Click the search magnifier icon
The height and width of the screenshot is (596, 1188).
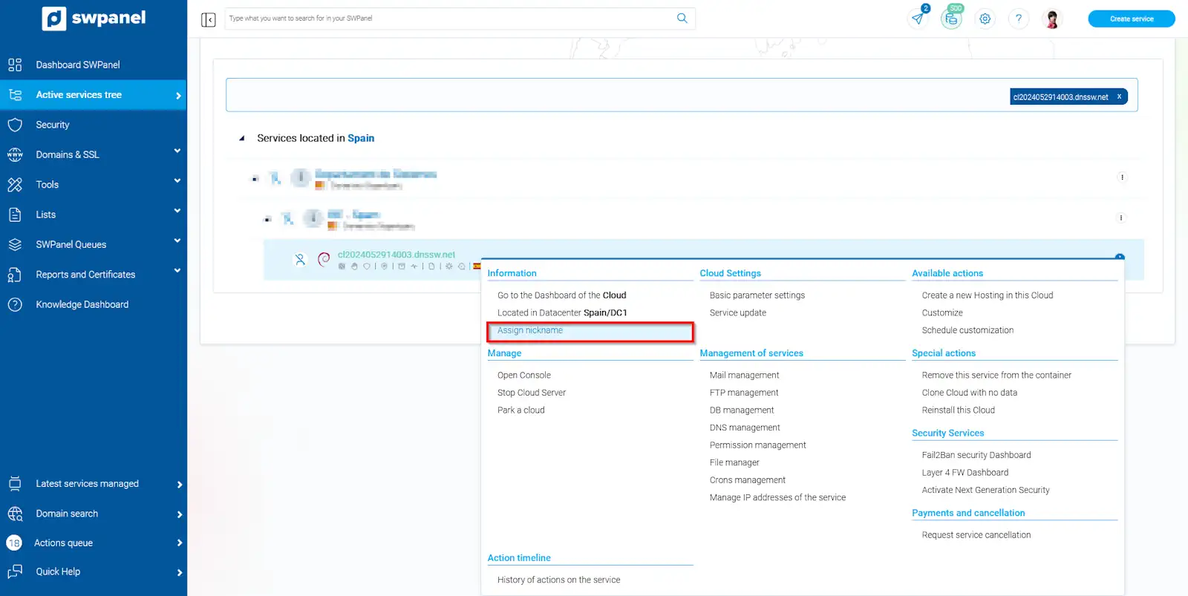pyautogui.click(x=682, y=19)
